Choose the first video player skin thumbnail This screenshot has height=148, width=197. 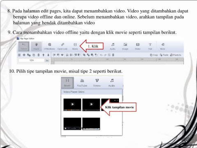72,105
